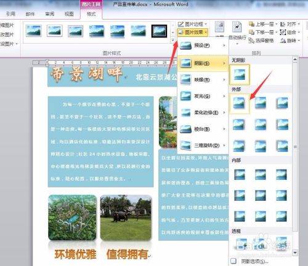
Task: Open the 预设(P) preset submenu
Action: coord(203,45)
